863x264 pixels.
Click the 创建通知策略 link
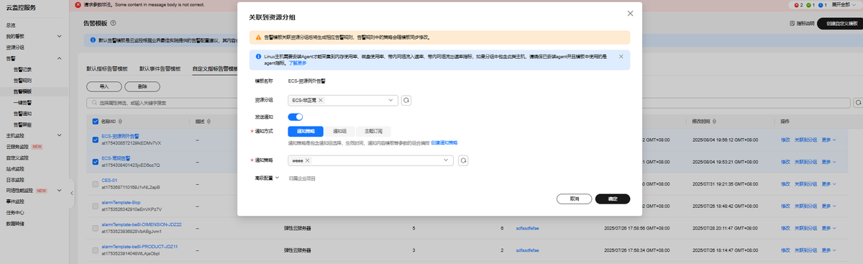pyautogui.click(x=444, y=143)
